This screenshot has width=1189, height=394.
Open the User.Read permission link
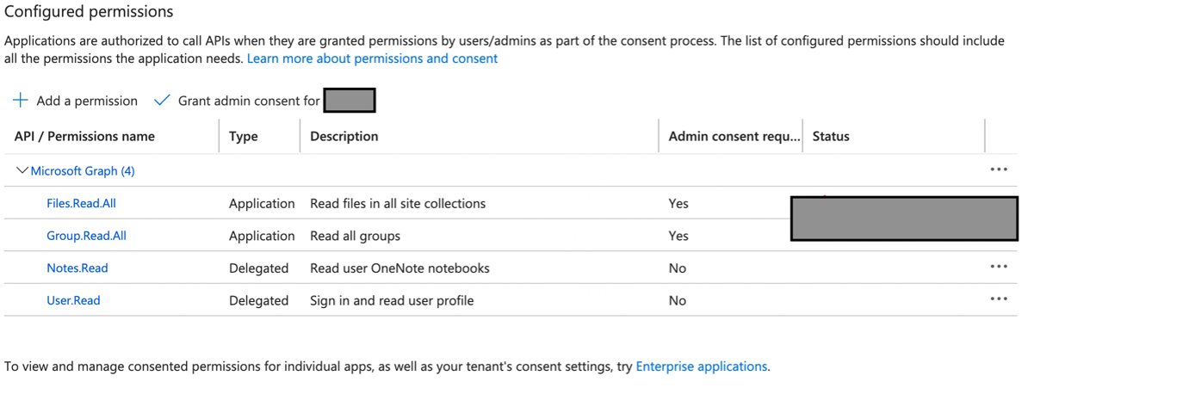click(73, 300)
